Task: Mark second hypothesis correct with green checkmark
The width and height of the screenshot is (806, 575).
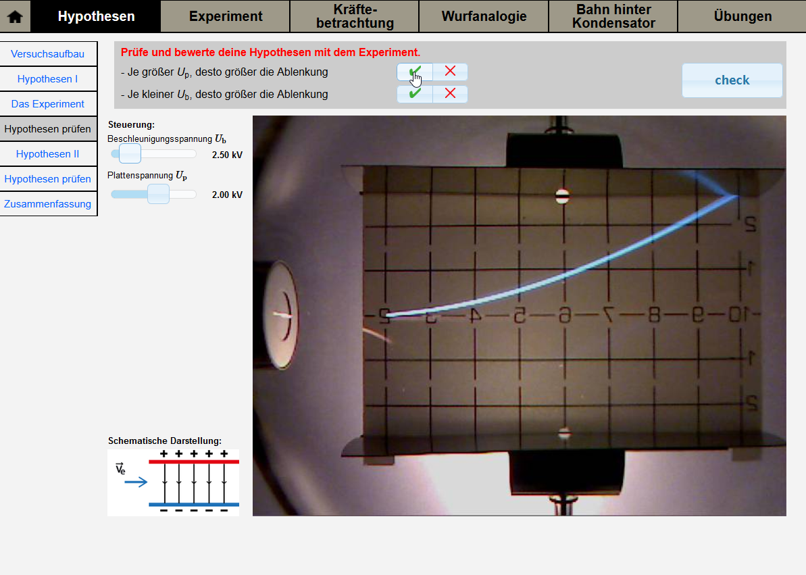Action: (415, 94)
